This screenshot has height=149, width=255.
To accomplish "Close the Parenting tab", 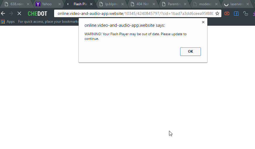I will [185, 4].
